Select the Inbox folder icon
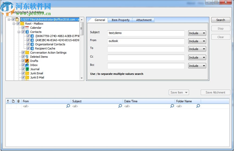The height and width of the screenshot is (151, 234). 27,65
